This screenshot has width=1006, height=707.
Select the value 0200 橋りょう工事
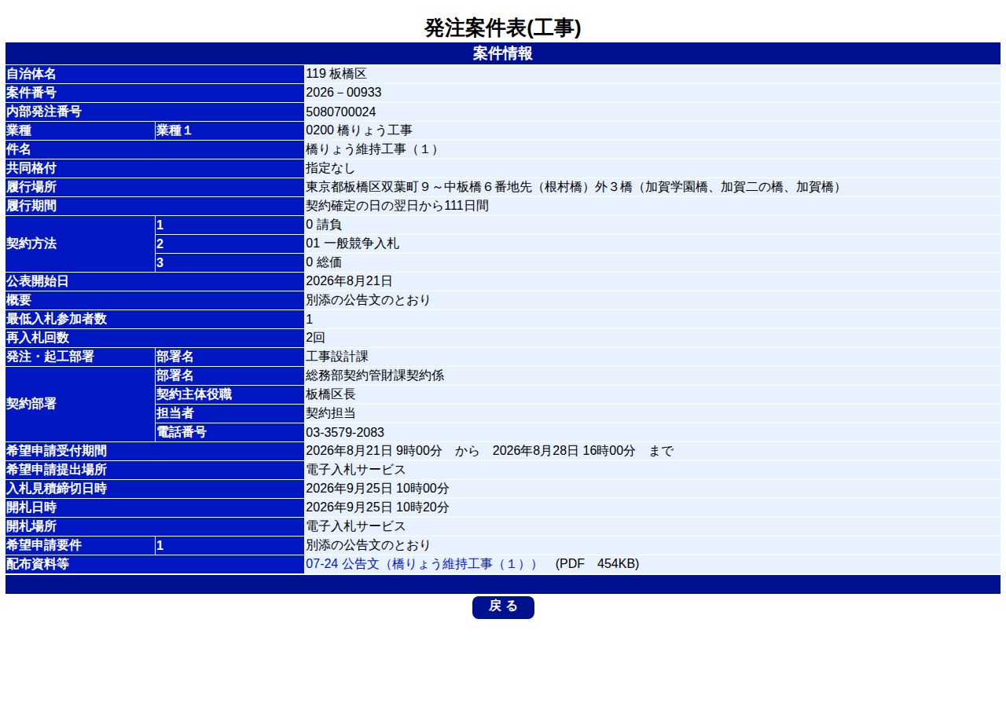pyautogui.click(x=359, y=130)
